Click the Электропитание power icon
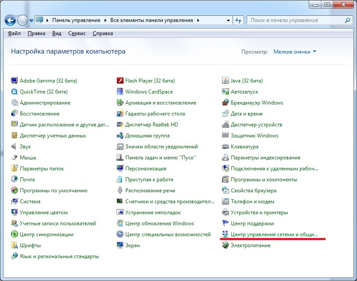 pos(225,245)
